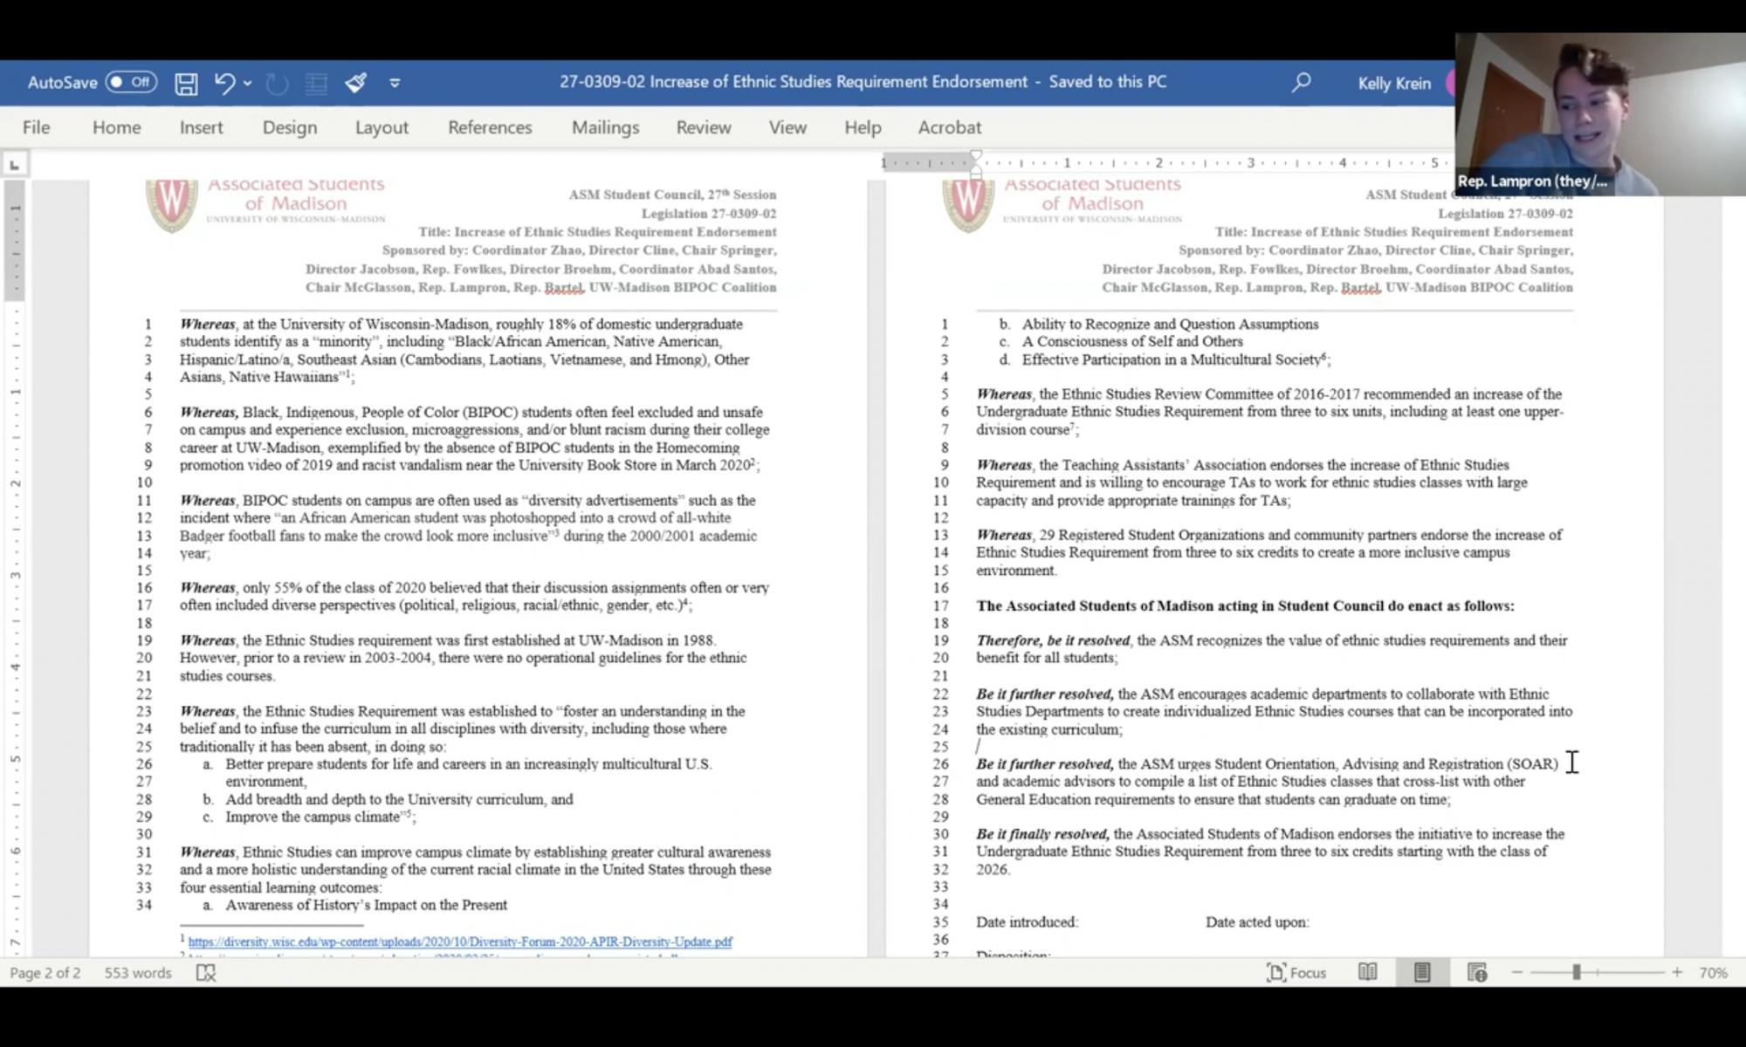Expand the Undo history dropdown arrow
This screenshot has width=1746, height=1047.
point(248,83)
